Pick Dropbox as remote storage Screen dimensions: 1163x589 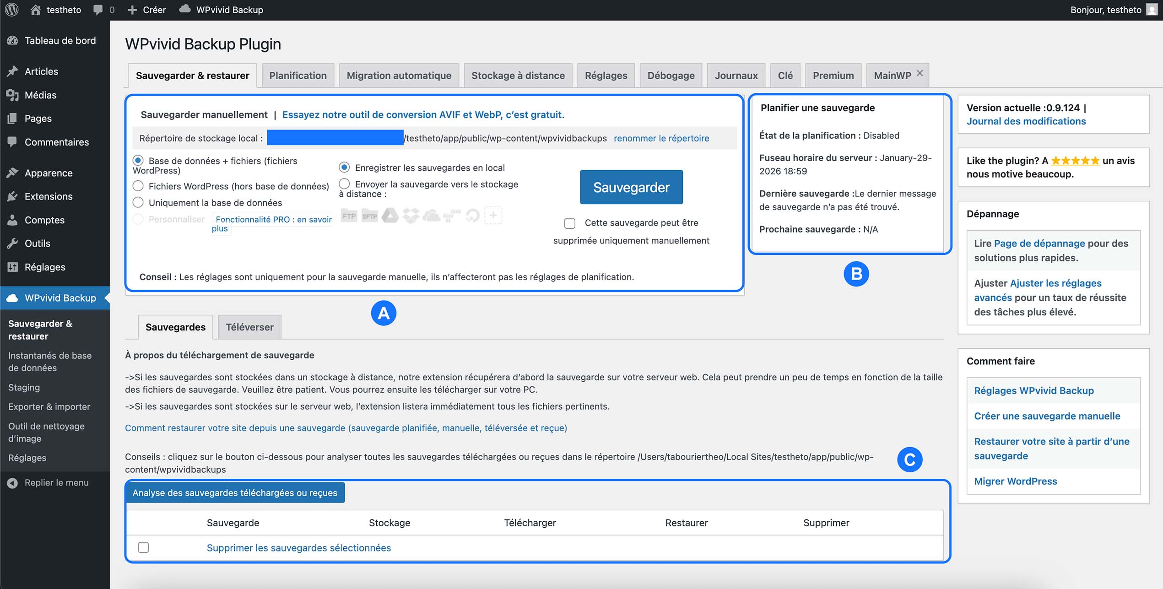pyautogui.click(x=411, y=215)
